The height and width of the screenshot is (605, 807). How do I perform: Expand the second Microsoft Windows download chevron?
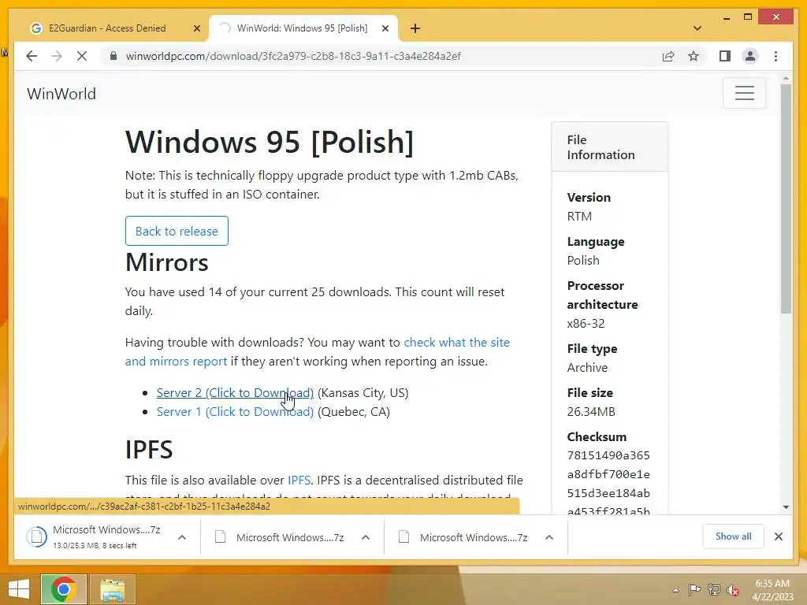(366, 537)
